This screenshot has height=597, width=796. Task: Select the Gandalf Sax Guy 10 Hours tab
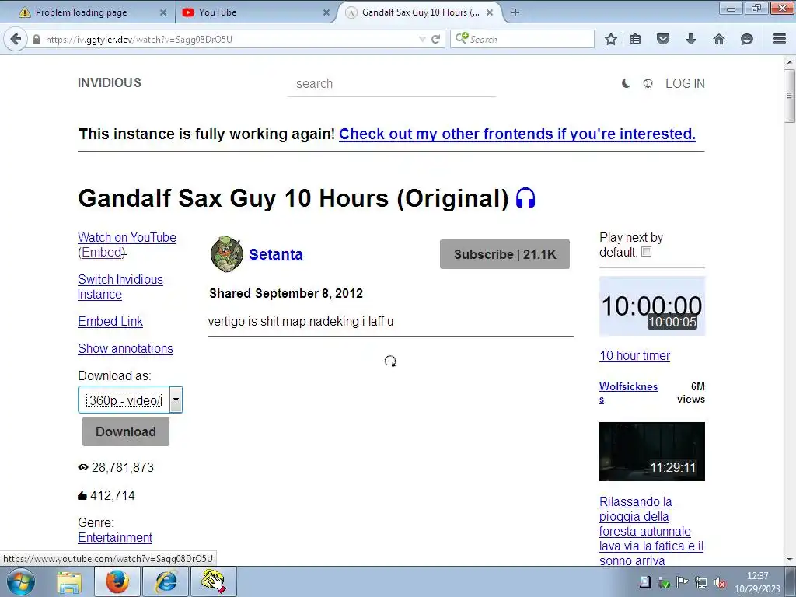coord(421,12)
